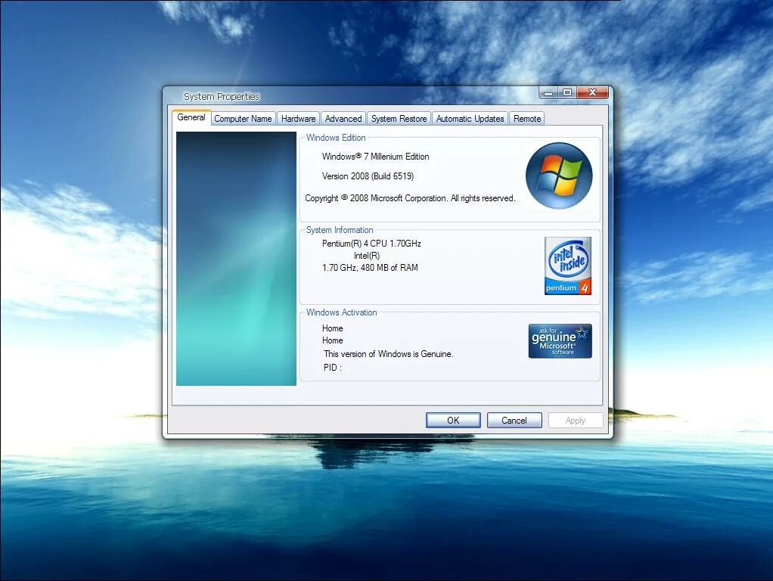This screenshot has height=581, width=773.
Task: Confirm with the OK button
Action: [453, 420]
